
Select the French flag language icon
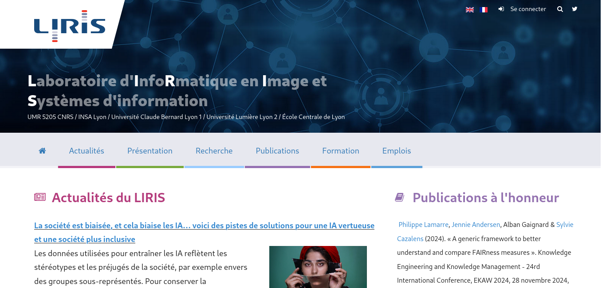tap(484, 9)
